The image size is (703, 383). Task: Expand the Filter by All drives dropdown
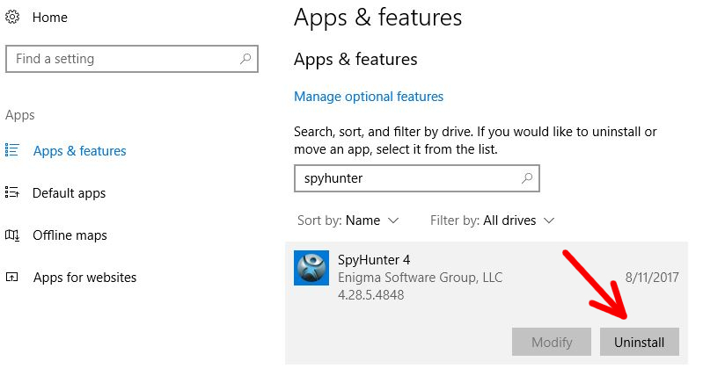pos(493,220)
